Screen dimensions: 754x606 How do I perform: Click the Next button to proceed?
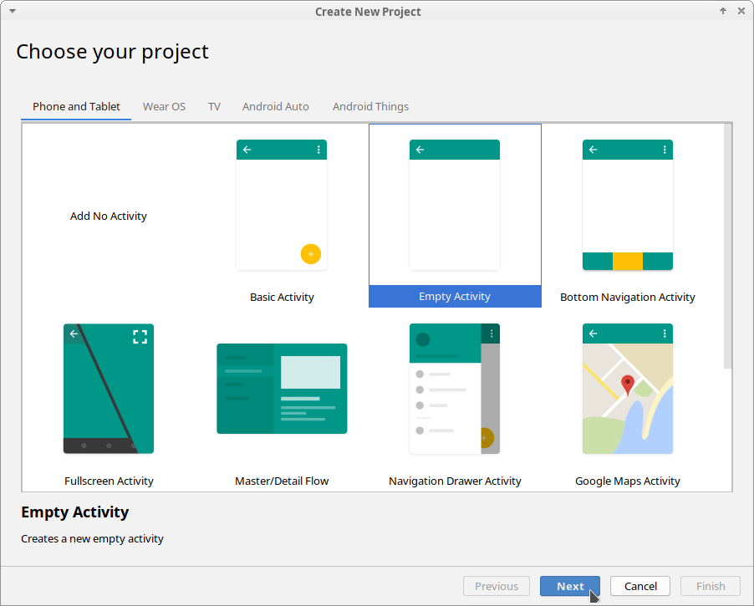click(570, 586)
